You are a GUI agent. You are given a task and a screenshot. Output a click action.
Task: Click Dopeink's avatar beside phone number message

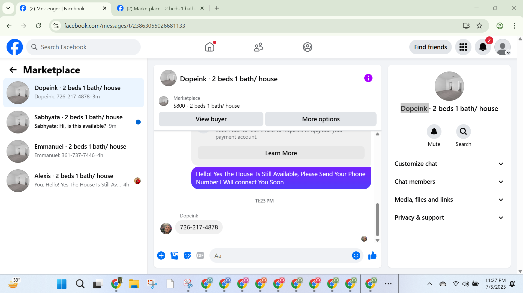coord(166,228)
